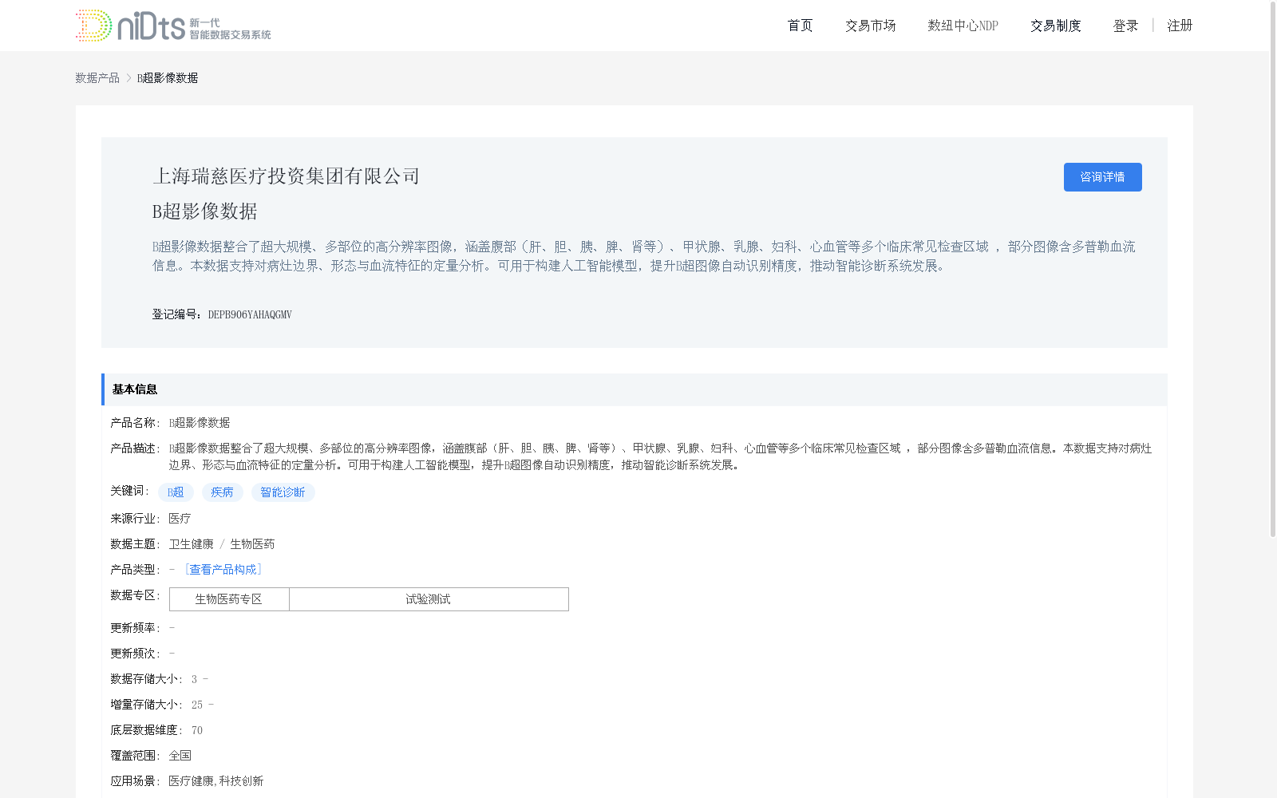The height and width of the screenshot is (798, 1277).
Task: Click the 注册 link
Action: coord(1180,26)
